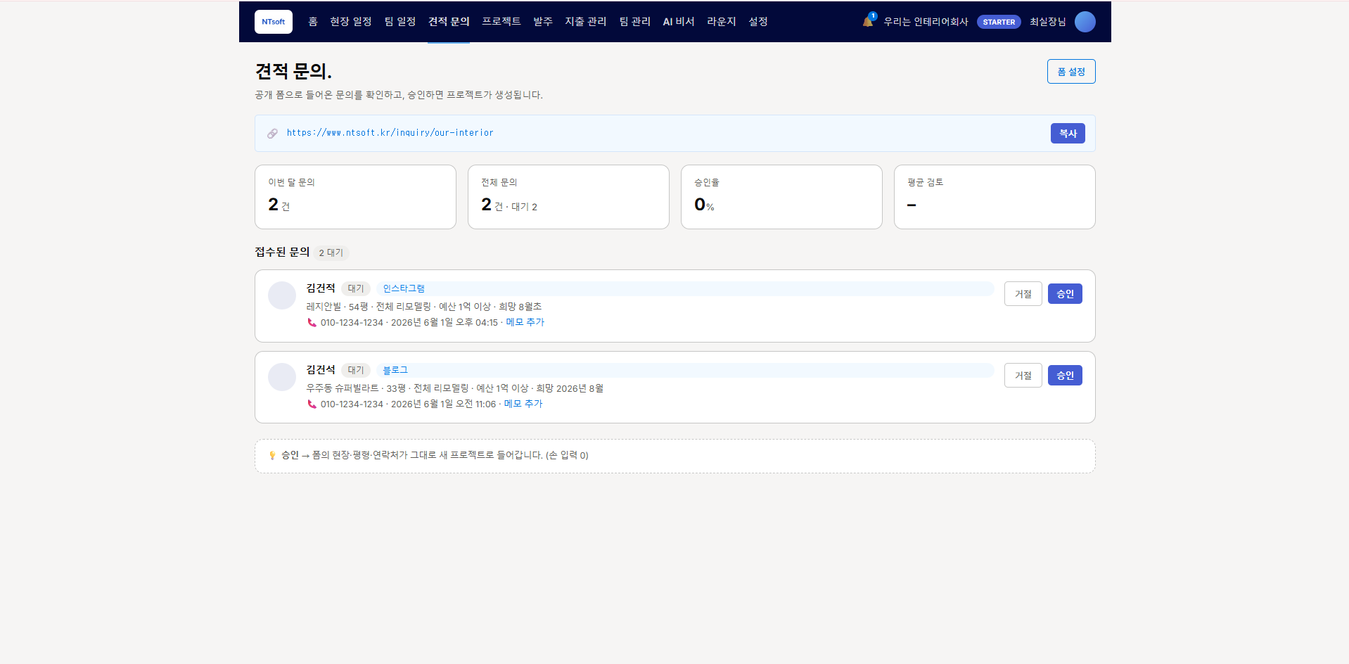Open 라운지 menu
Image resolution: width=1349 pixels, height=664 pixels.
tap(722, 22)
